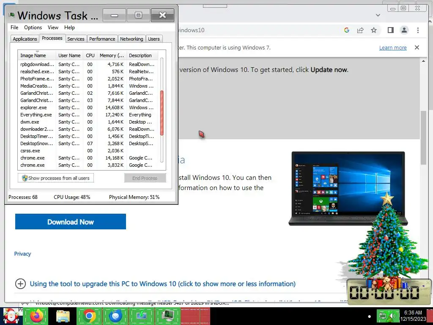Select the DesktopSnow... process row

(88, 143)
